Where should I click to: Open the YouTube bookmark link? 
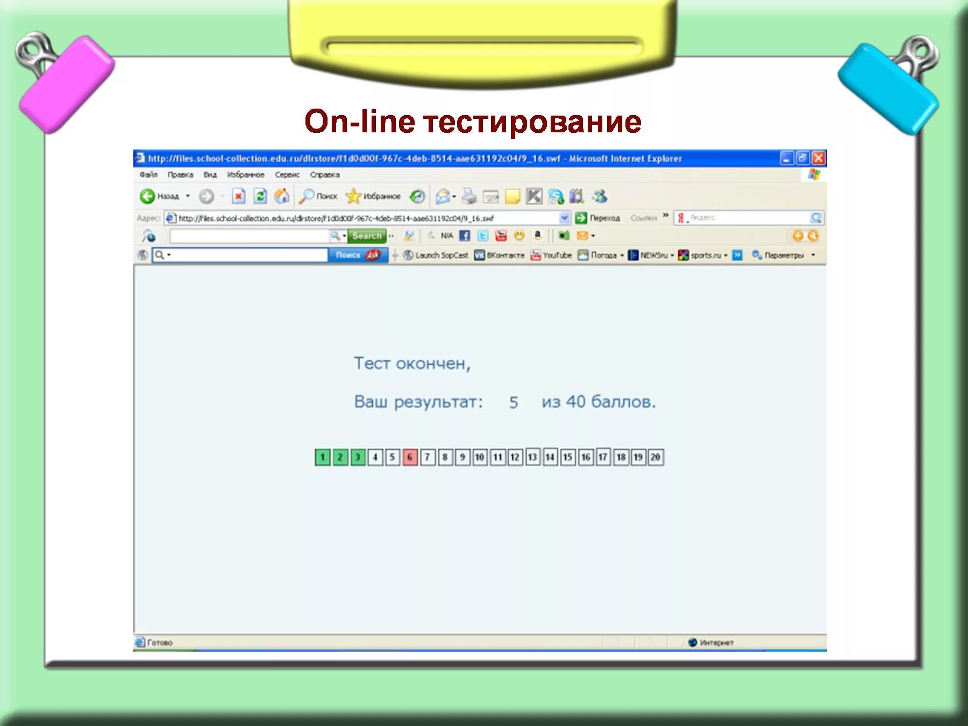tap(551, 255)
